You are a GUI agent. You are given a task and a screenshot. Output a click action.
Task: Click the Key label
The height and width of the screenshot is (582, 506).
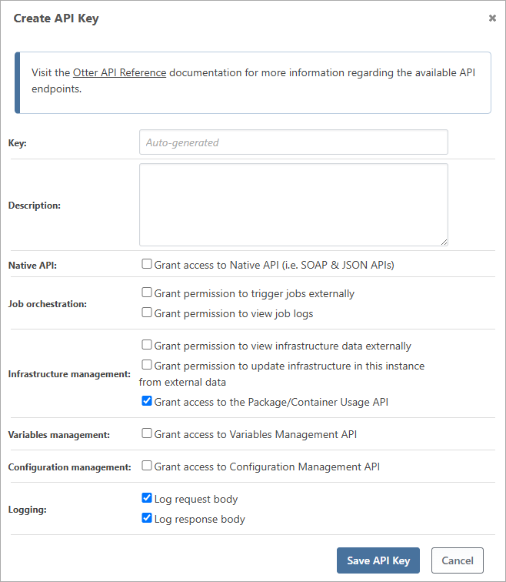(18, 143)
